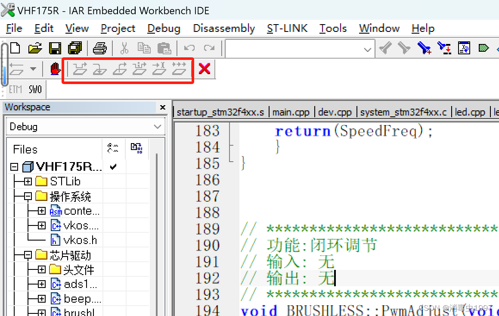Switch to system_stm32f4xx.c tab
The width and height of the screenshot is (499, 316).
point(403,112)
